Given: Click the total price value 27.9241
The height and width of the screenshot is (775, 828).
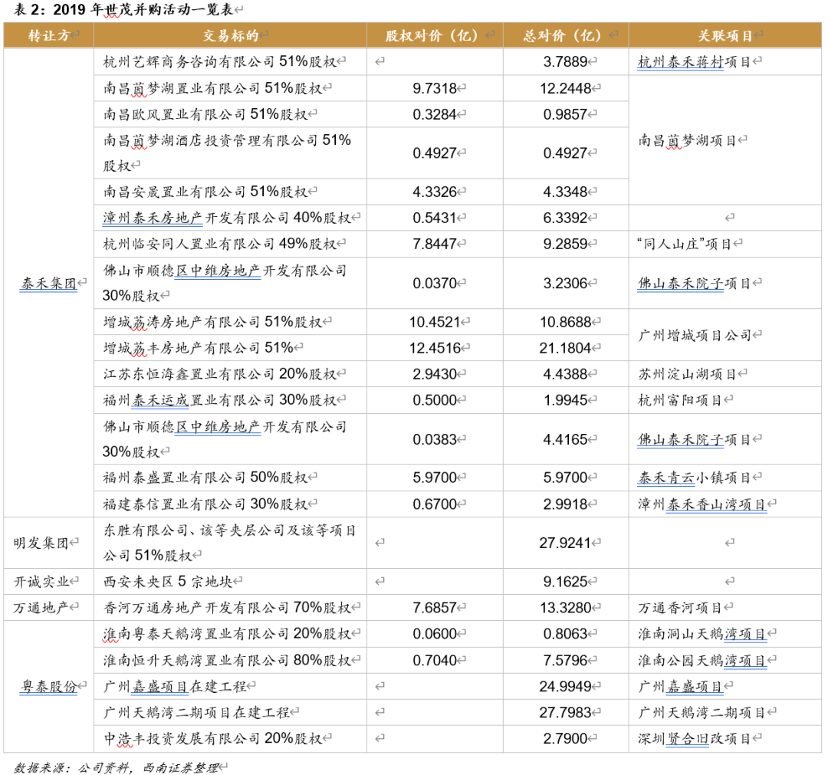Looking at the screenshot, I should pyautogui.click(x=565, y=543).
